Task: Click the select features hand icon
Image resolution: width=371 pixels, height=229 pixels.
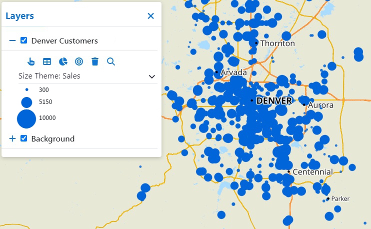Action: tap(31, 61)
